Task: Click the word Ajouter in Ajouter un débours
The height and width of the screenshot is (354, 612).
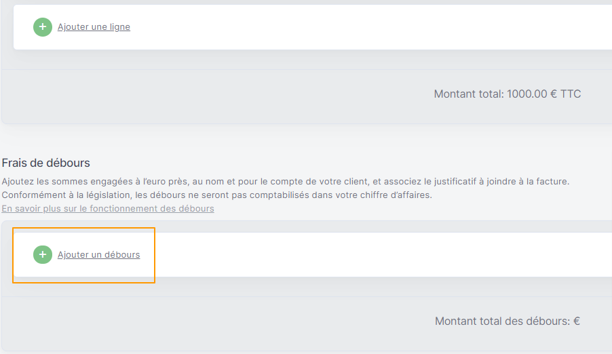Action: 73,254
